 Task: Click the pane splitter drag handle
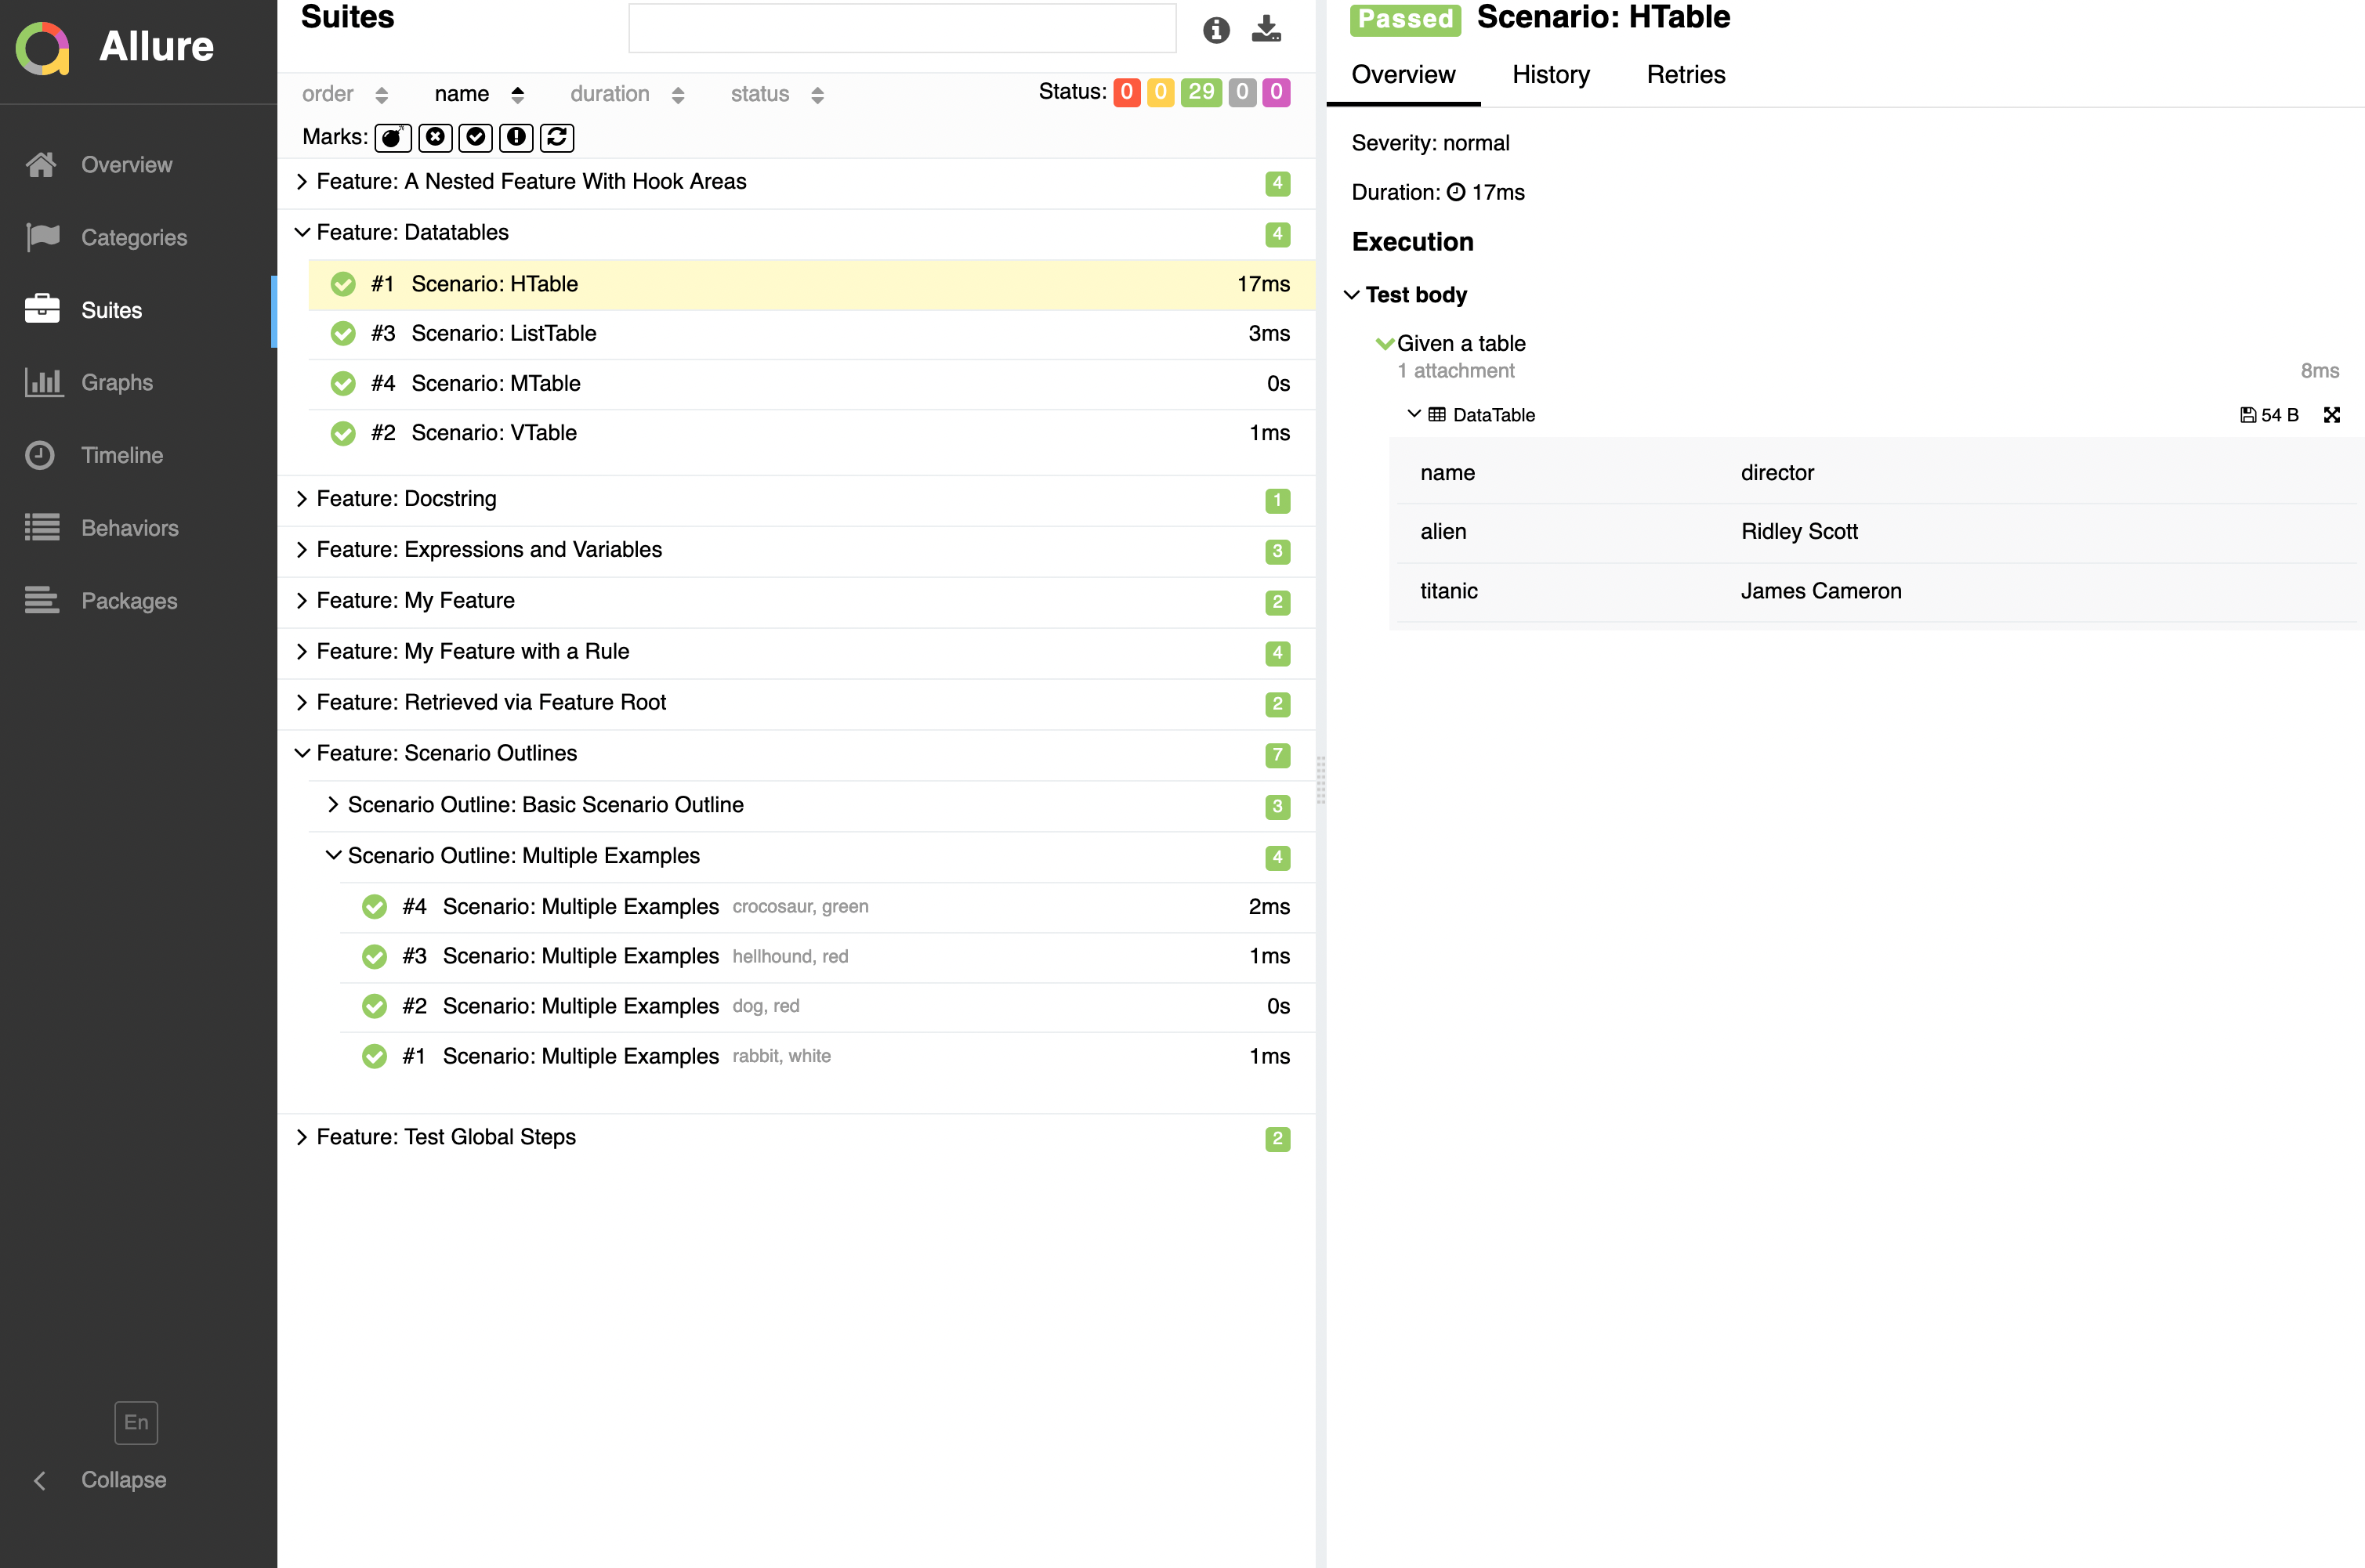[x=1320, y=780]
